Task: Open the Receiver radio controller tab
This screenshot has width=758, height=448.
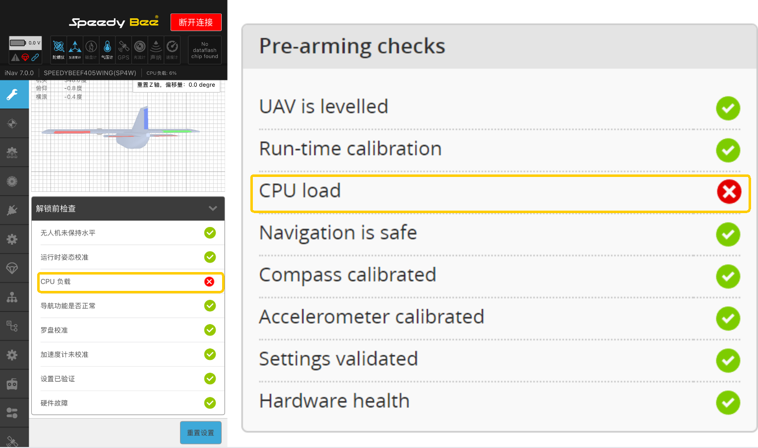Action: (x=13, y=384)
